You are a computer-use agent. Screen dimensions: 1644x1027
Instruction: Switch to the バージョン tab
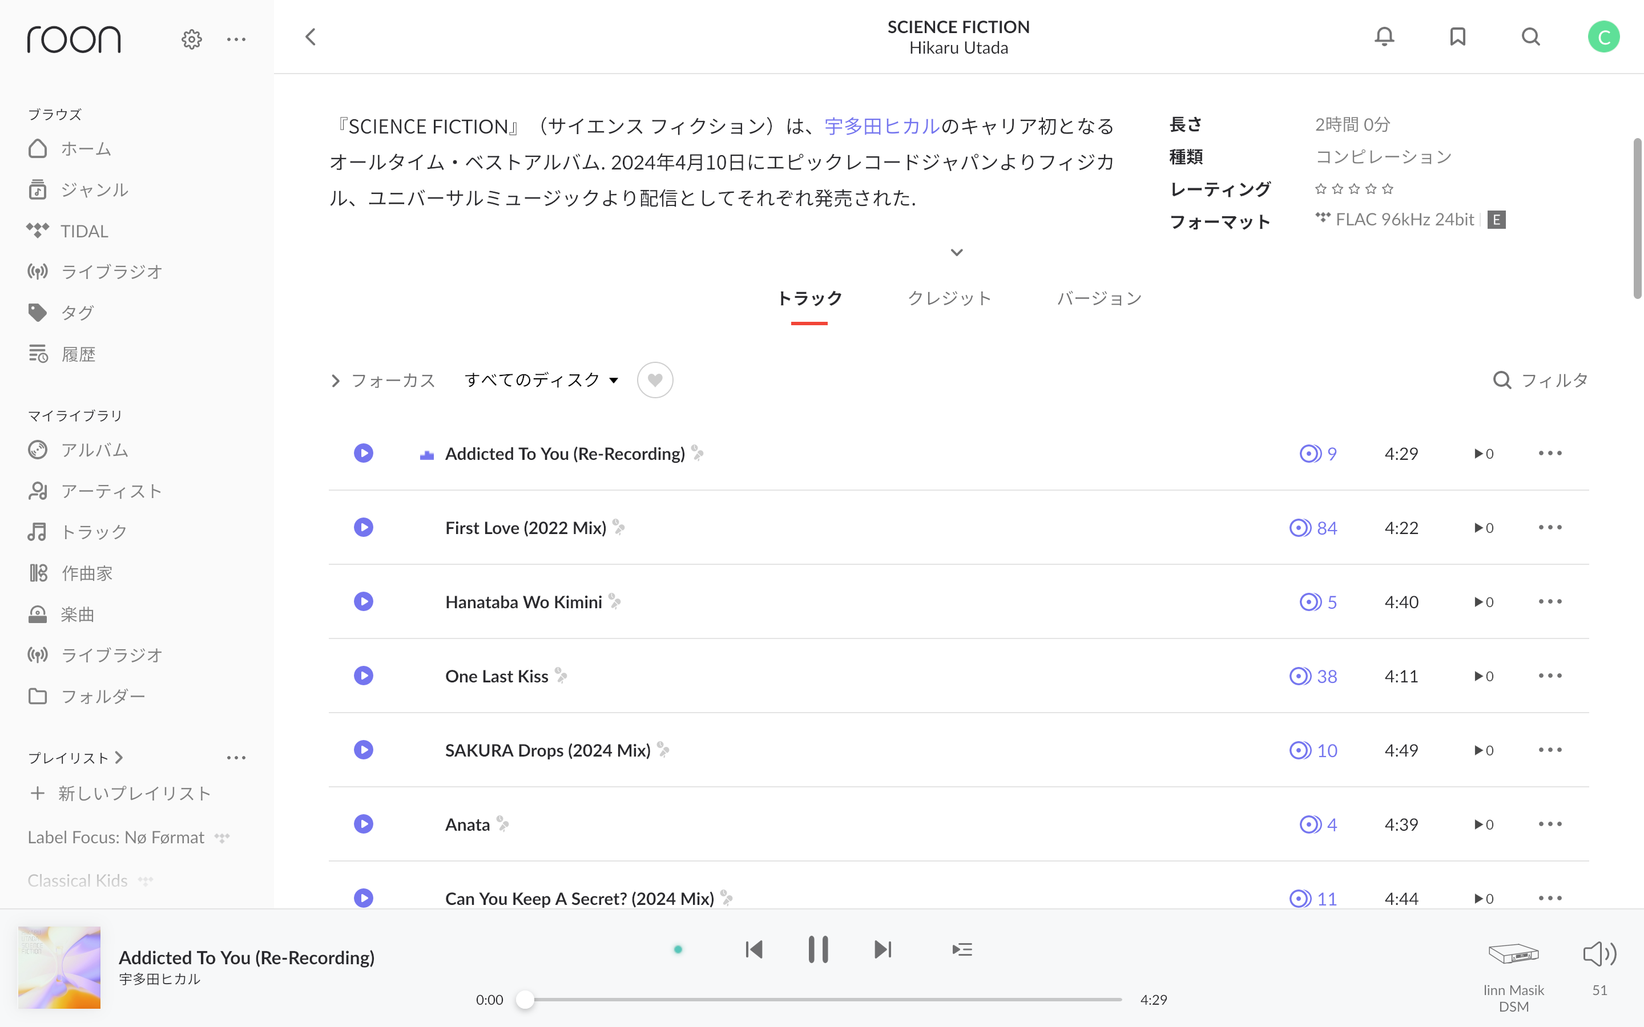tap(1099, 298)
